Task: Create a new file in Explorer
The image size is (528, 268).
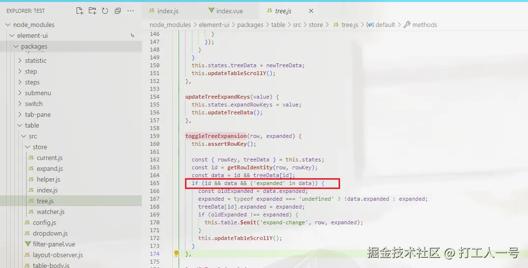Action: click(x=79, y=11)
